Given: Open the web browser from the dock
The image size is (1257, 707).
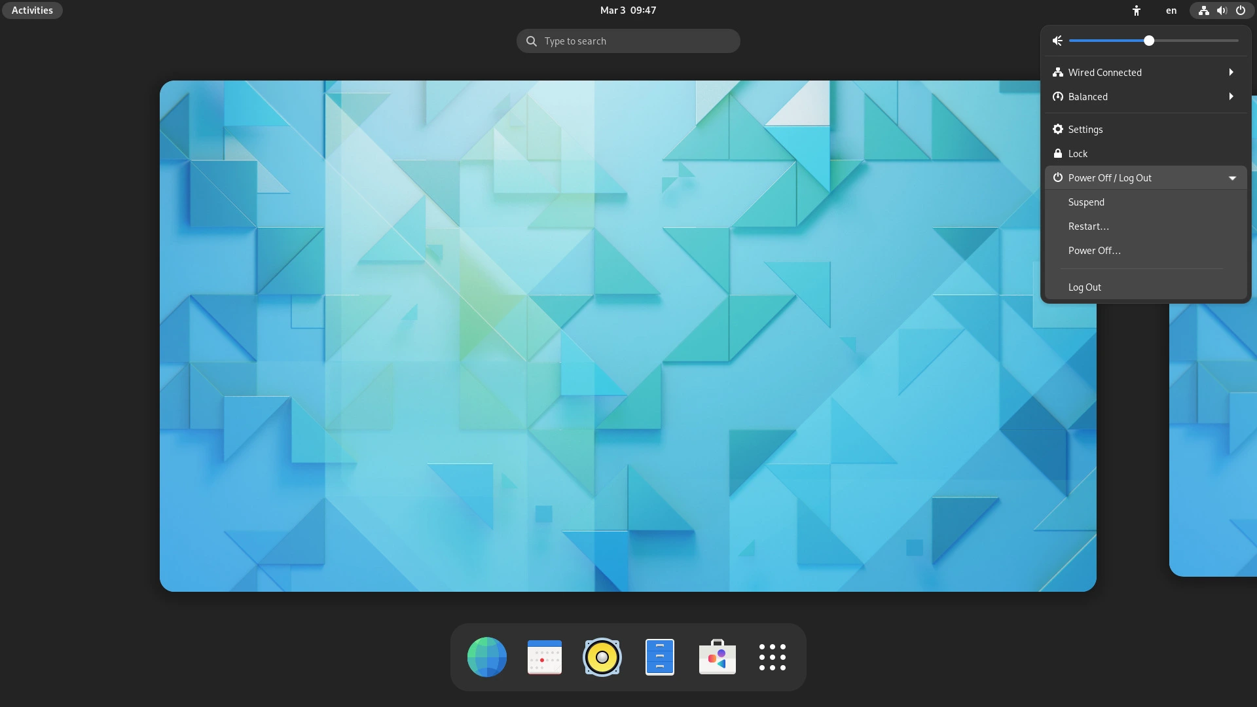Looking at the screenshot, I should pyautogui.click(x=486, y=657).
